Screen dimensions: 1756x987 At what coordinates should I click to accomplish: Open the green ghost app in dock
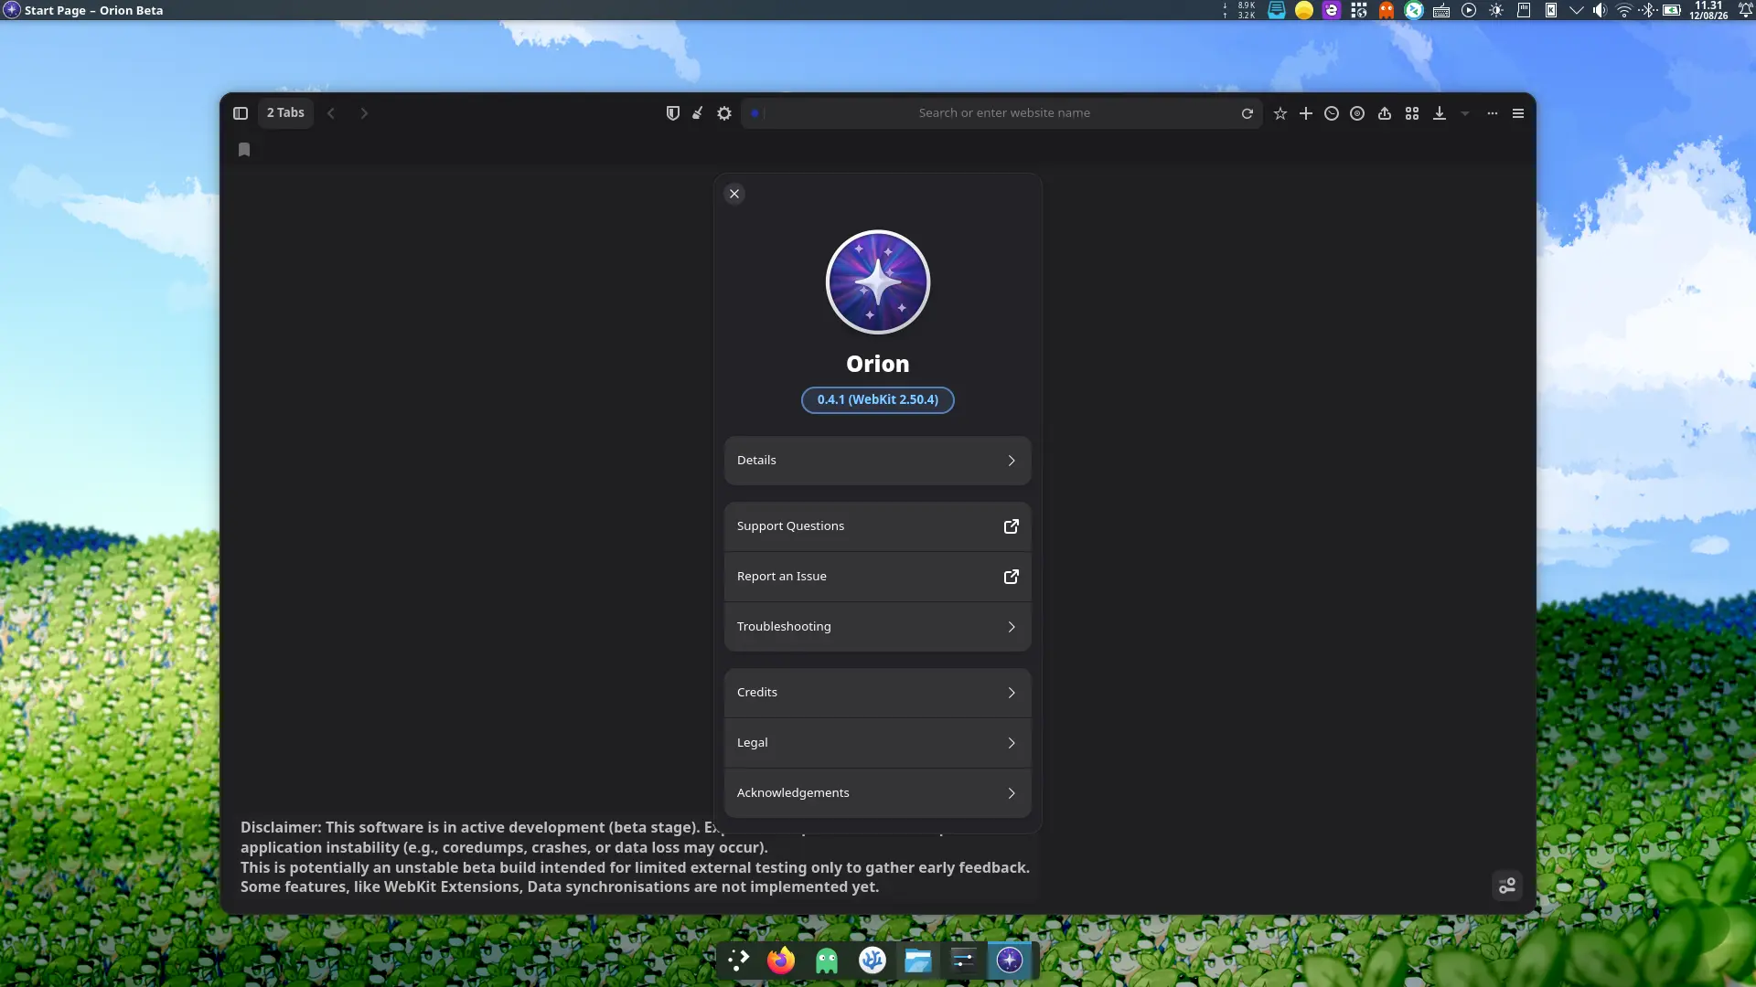(827, 960)
